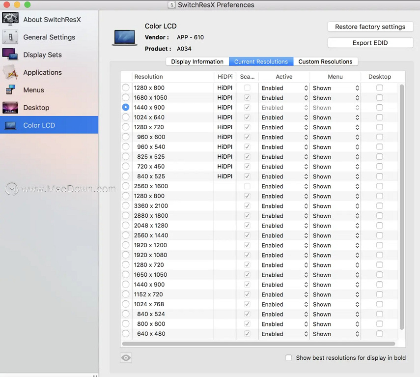Open Menus icon in sidebar
The width and height of the screenshot is (420, 377).
pyautogui.click(x=10, y=90)
